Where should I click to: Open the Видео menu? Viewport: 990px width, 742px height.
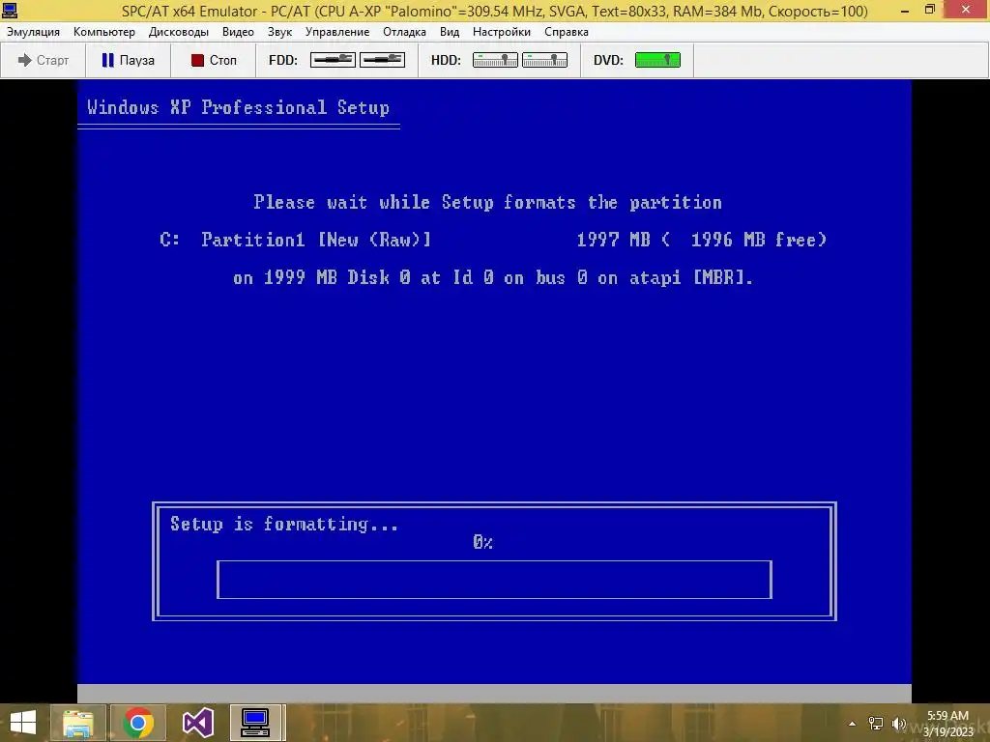coord(238,32)
